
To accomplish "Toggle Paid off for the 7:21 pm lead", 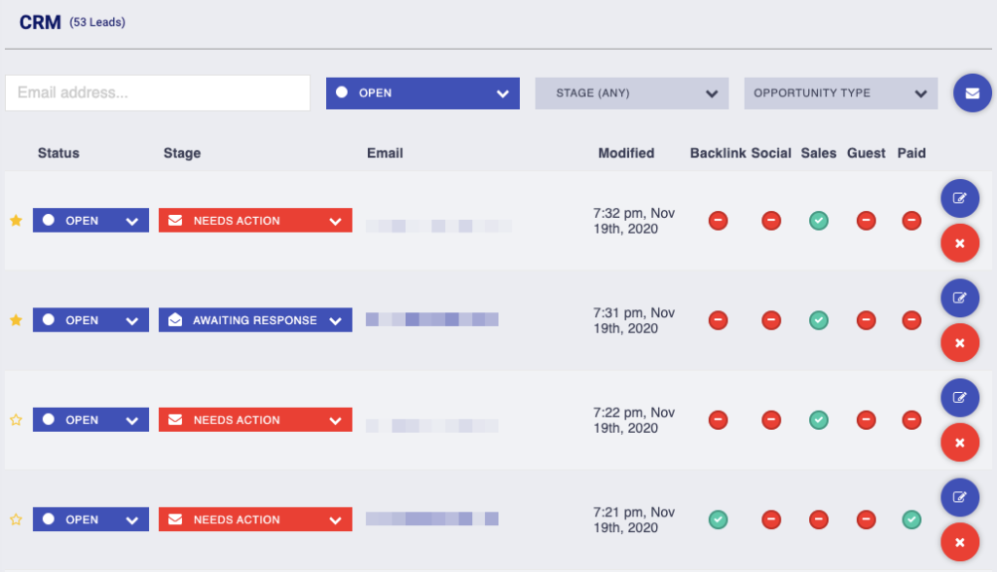I will coord(911,519).
